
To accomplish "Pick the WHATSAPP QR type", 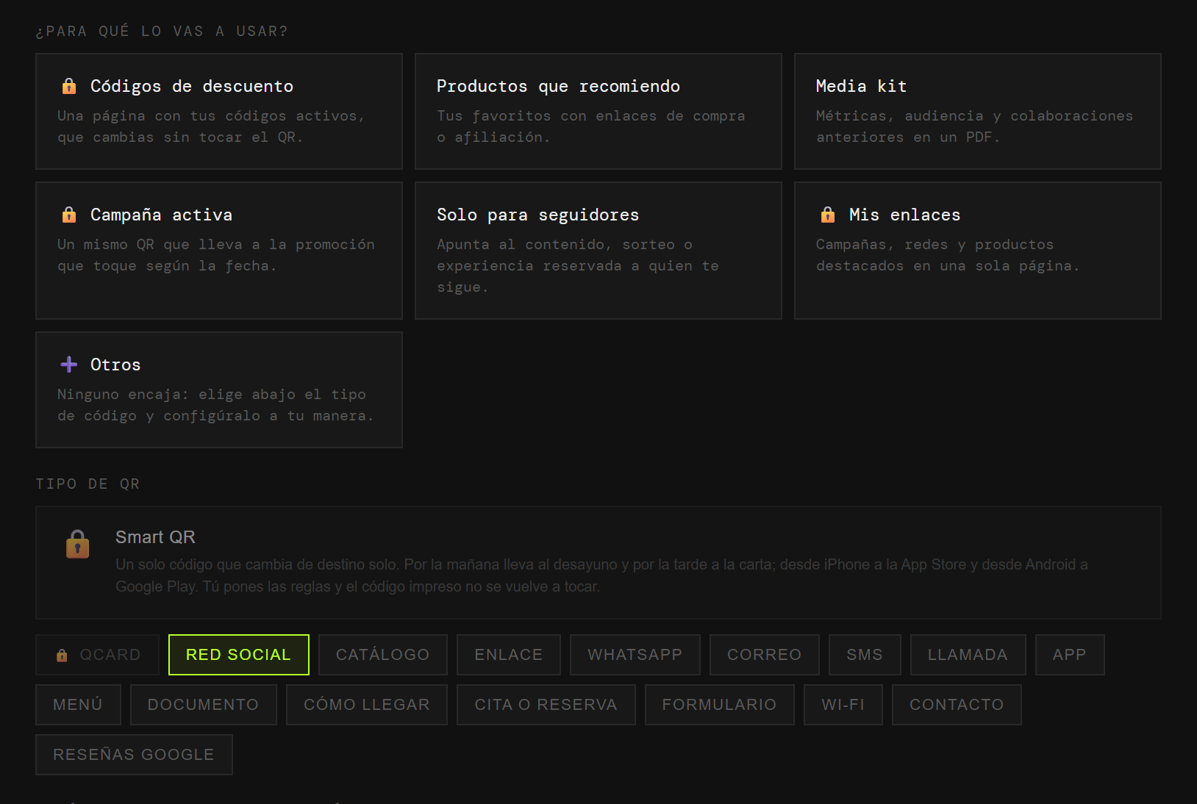I will tap(635, 655).
